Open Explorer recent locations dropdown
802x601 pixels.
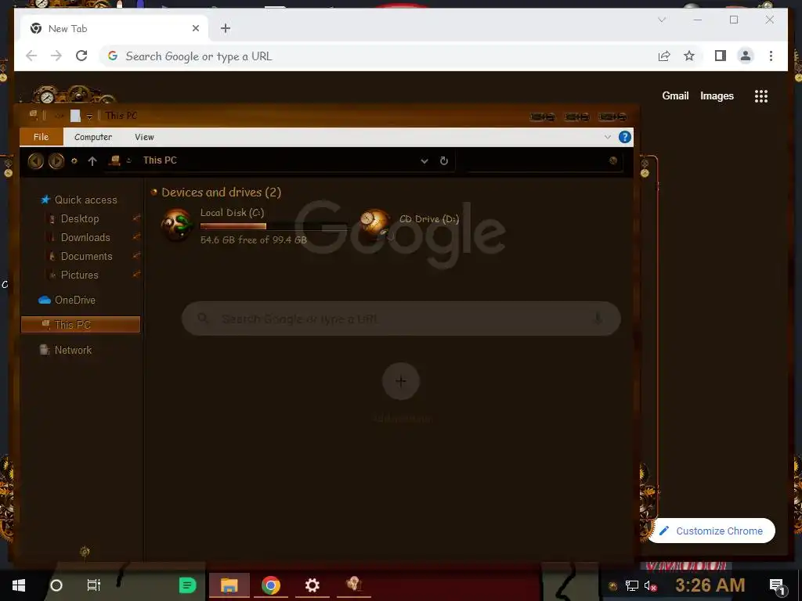pyautogui.click(x=74, y=161)
